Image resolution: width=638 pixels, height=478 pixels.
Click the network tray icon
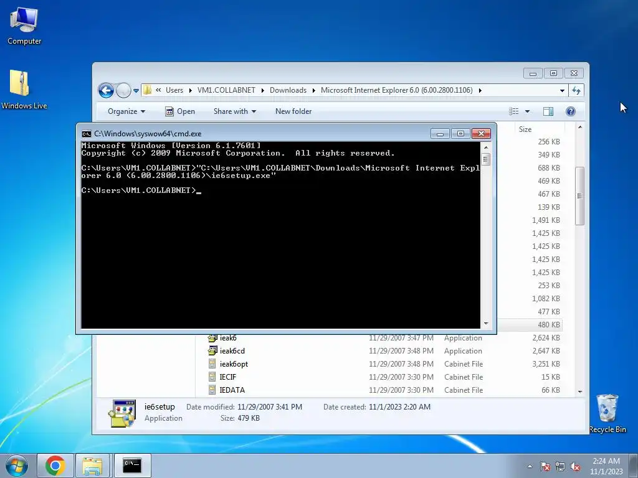click(x=560, y=466)
